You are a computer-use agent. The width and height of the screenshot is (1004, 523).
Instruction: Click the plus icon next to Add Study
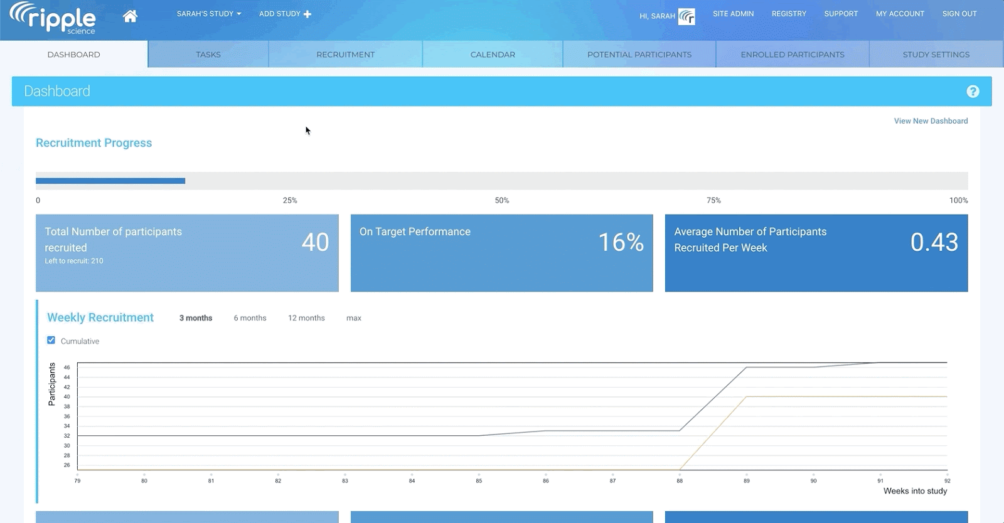307,14
